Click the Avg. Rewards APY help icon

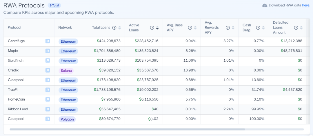(x=228, y=28)
